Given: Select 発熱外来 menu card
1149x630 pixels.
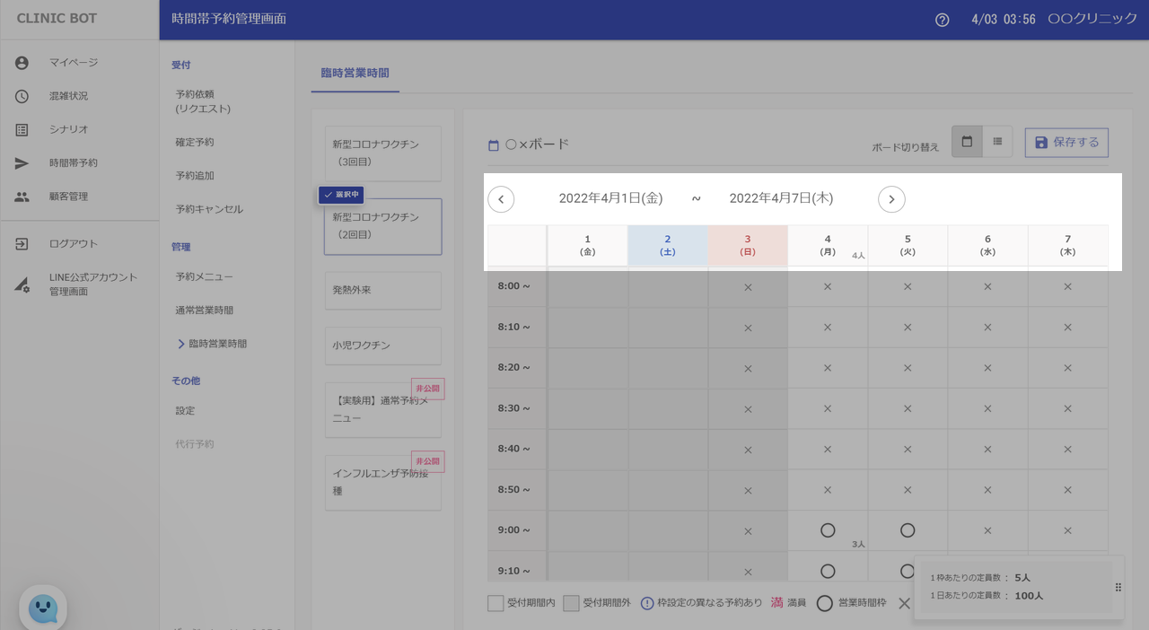Looking at the screenshot, I should click(382, 291).
